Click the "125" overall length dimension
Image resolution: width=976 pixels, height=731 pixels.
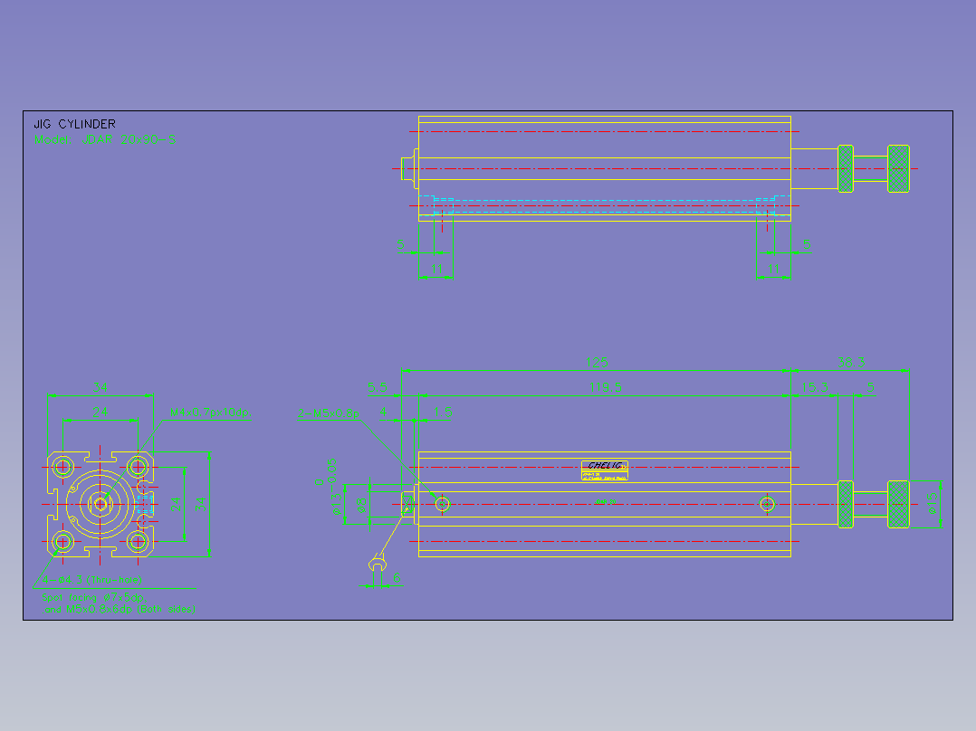click(597, 362)
